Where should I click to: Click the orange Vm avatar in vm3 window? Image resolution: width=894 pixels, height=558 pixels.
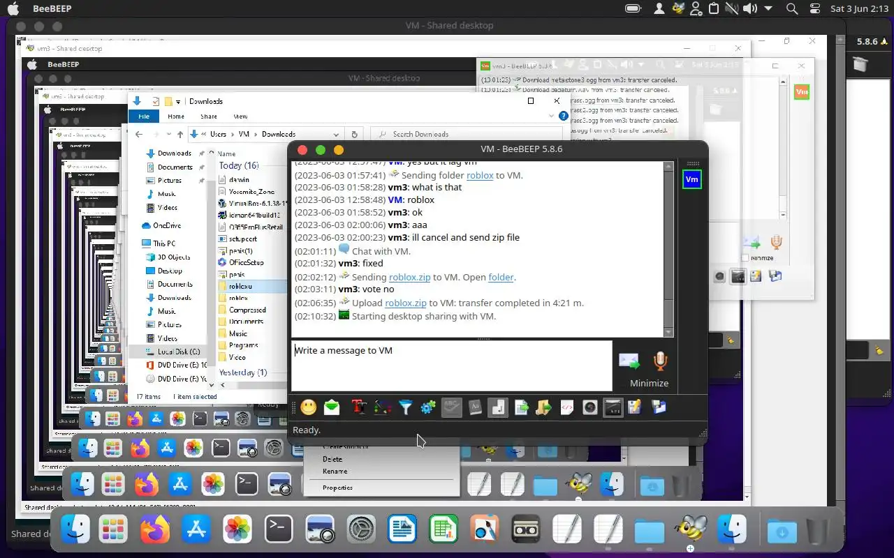pos(802,91)
